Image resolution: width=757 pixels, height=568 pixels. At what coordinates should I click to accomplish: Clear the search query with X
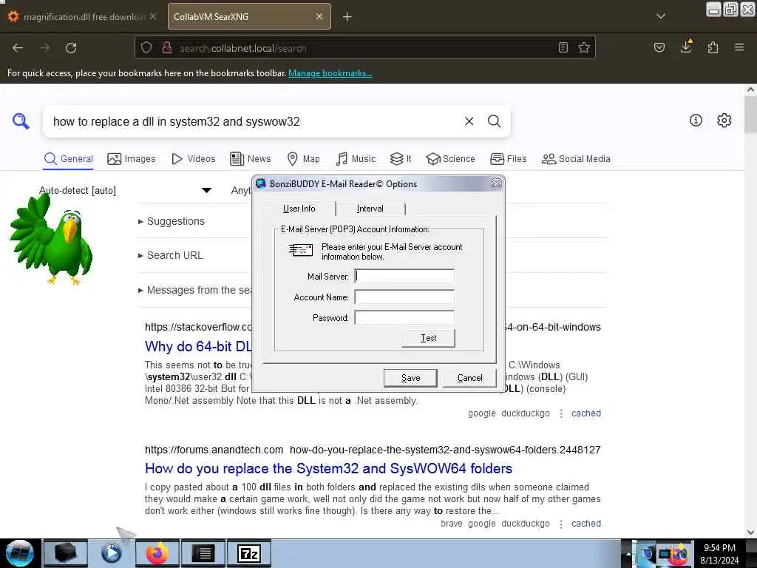click(469, 121)
